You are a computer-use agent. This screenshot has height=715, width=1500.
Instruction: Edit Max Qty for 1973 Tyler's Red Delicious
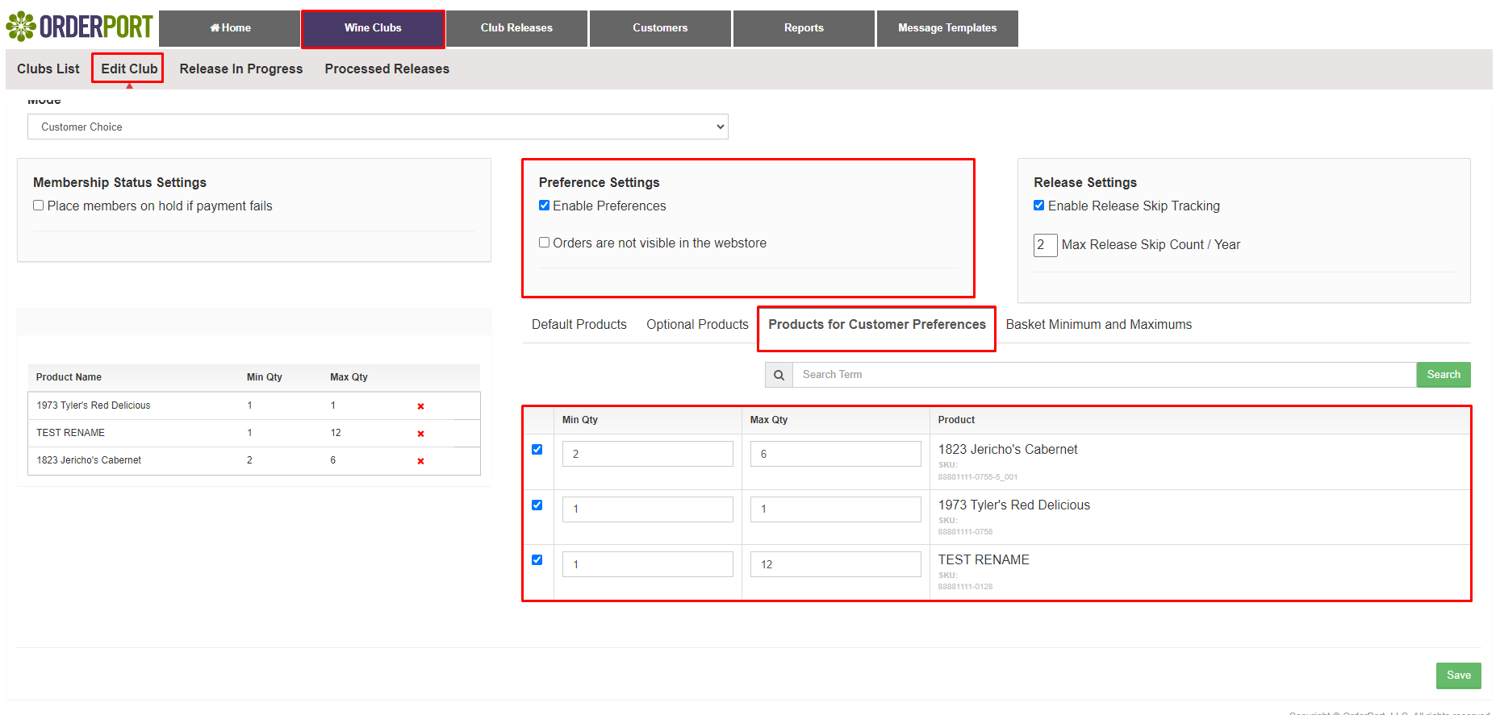point(835,509)
